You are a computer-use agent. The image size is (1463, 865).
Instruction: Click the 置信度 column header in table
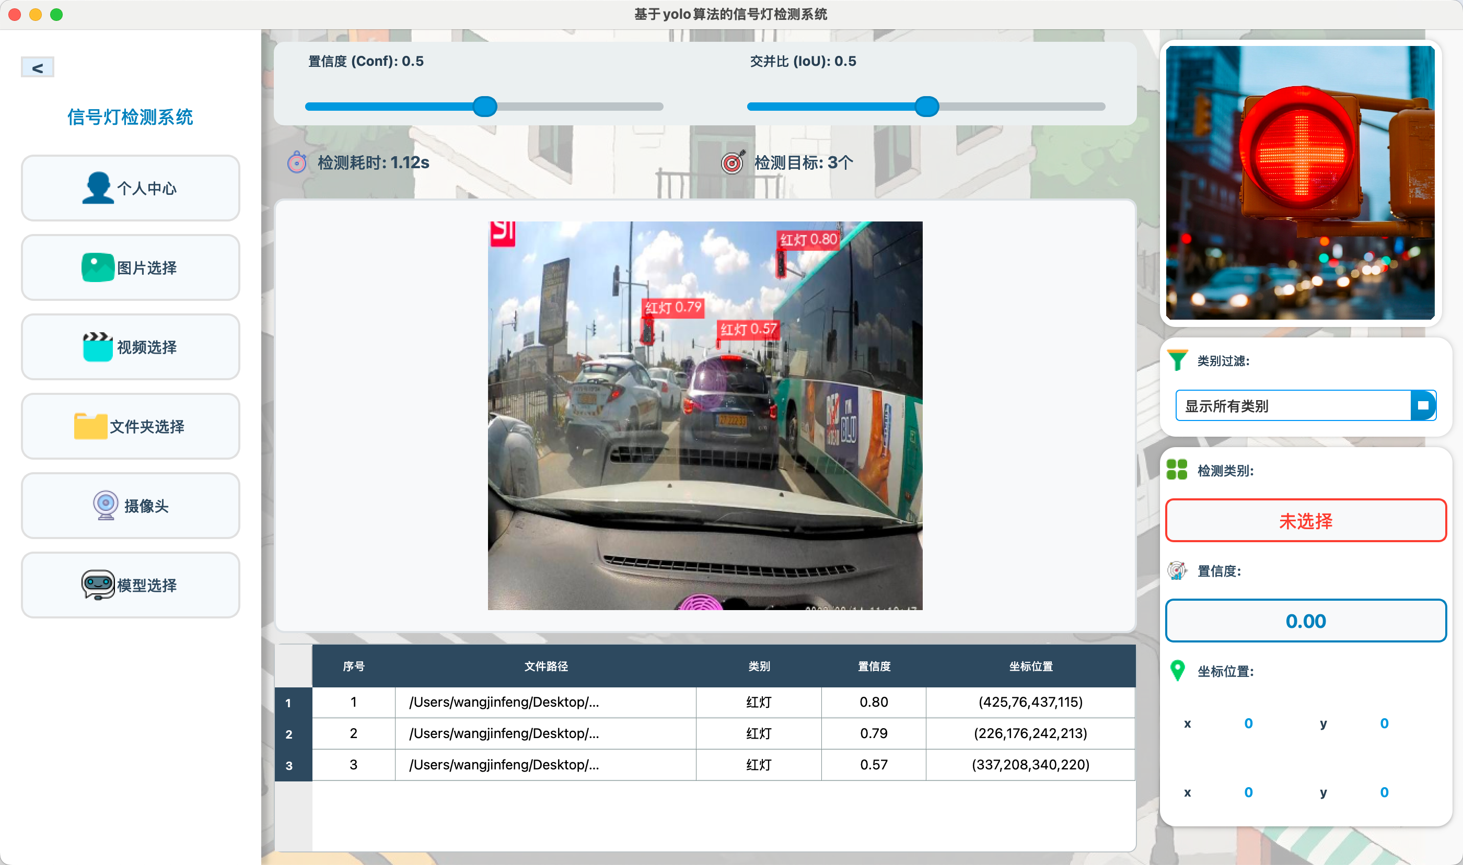pyautogui.click(x=873, y=666)
